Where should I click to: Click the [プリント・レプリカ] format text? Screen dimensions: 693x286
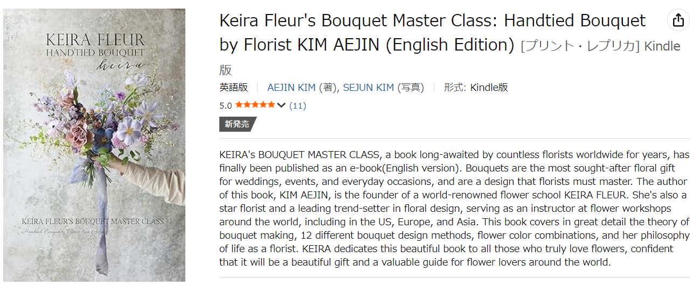pos(580,46)
